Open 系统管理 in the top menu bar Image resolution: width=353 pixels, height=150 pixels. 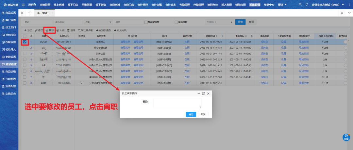tap(255, 5)
